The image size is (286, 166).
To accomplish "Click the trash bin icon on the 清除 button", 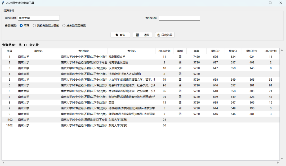I will tap(137, 35).
